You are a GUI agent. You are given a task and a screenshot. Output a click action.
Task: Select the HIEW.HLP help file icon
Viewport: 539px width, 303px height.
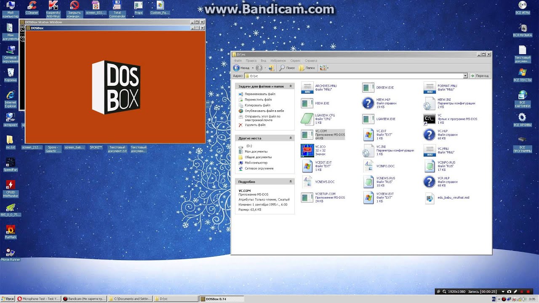(x=368, y=103)
